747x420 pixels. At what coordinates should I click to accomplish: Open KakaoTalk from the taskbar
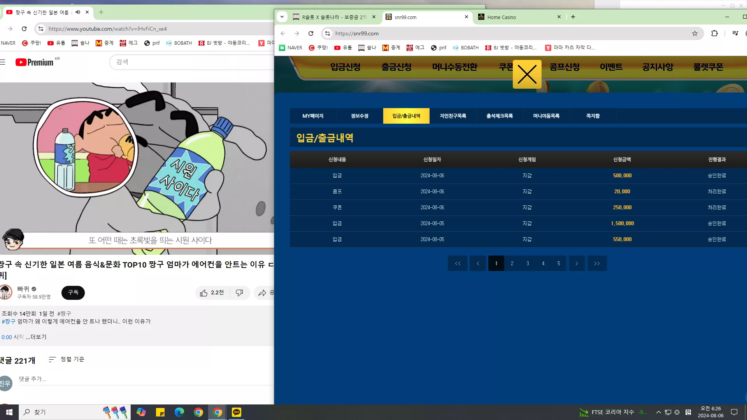pos(237,412)
